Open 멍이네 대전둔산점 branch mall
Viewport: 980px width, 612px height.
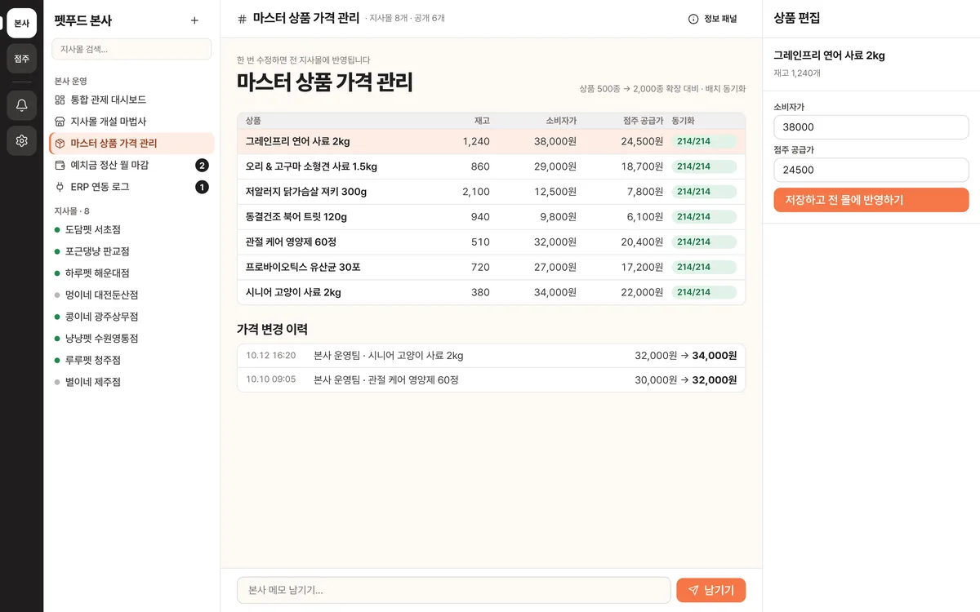(131, 295)
